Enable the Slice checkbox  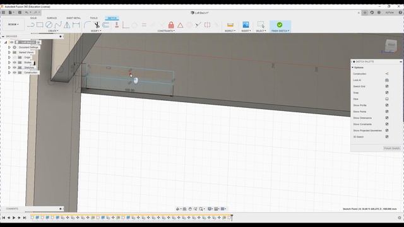click(x=387, y=99)
